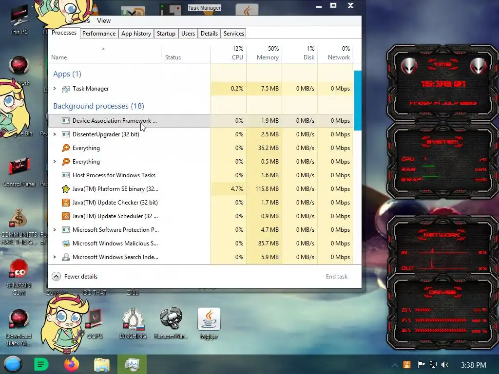
Task: Click the Background processes (18) heading
Action: (98, 106)
